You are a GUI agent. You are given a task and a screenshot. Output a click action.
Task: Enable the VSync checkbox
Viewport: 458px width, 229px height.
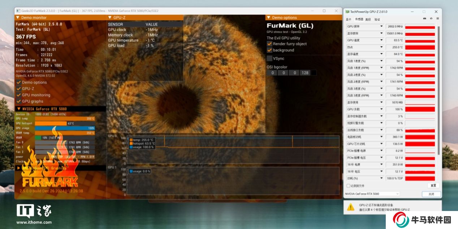click(x=269, y=58)
